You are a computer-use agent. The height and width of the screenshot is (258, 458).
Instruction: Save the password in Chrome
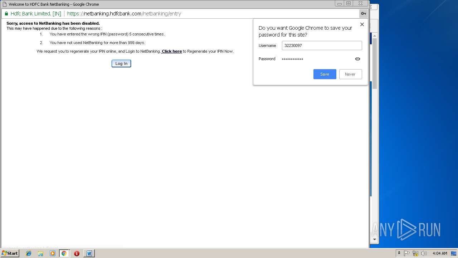point(325,74)
